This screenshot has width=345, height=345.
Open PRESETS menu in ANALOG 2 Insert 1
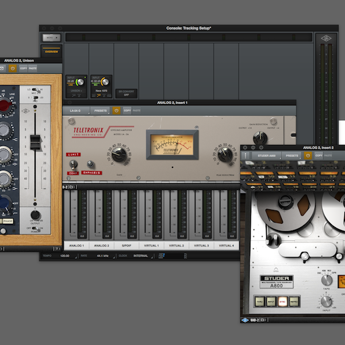click(x=100, y=110)
